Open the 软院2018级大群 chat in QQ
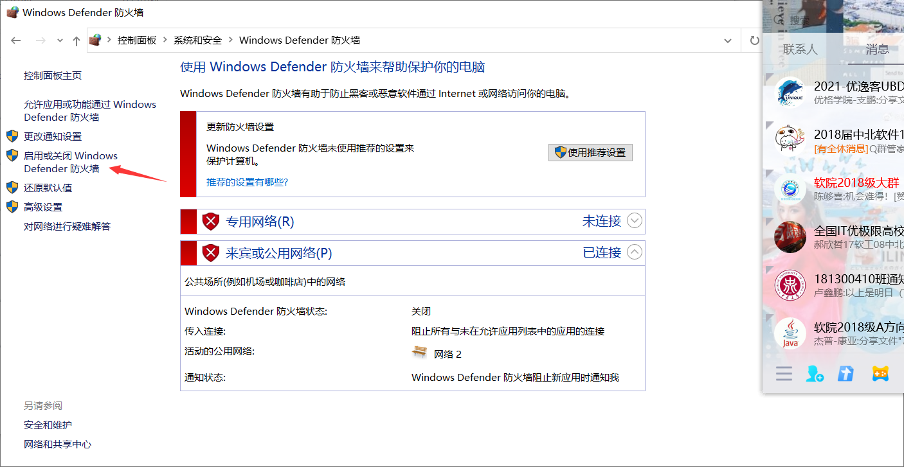 pyautogui.click(x=834, y=189)
